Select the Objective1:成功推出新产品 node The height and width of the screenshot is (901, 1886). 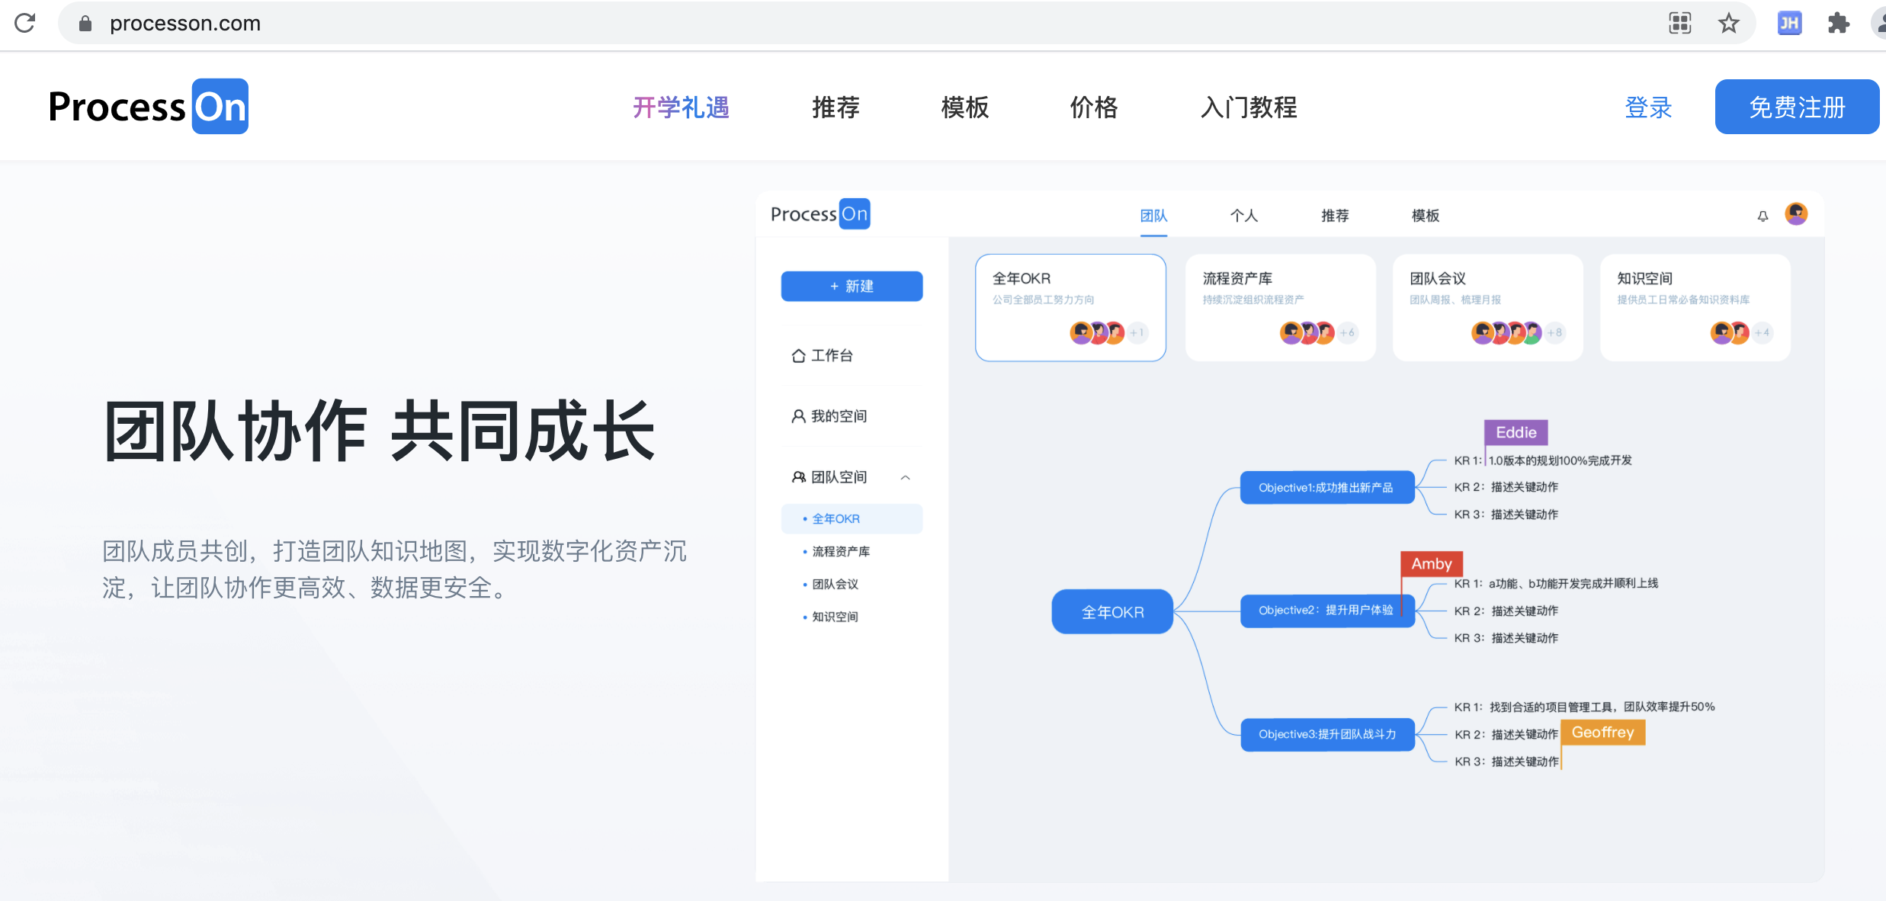pyautogui.click(x=1327, y=487)
